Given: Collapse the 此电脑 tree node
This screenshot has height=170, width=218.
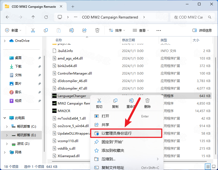Looking at the screenshot, I should pyautogui.click(x=5, y=118).
